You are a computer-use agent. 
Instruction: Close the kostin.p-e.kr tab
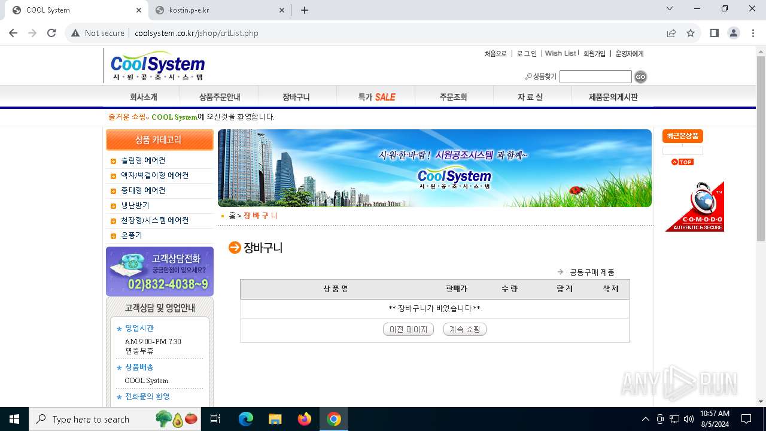pyautogui.click(x=282, y=10)
